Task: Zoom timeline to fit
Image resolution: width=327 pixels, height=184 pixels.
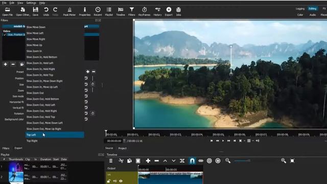Action: coord(292,160)
